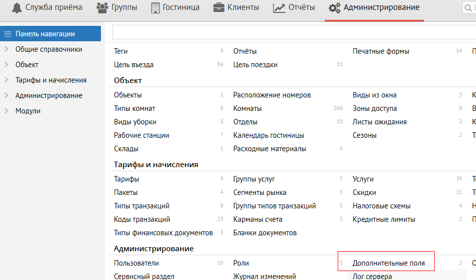476x280 pixels.
Task: Click the search field above the directory list
Action: pyautogui.click(x=293, y=32)
